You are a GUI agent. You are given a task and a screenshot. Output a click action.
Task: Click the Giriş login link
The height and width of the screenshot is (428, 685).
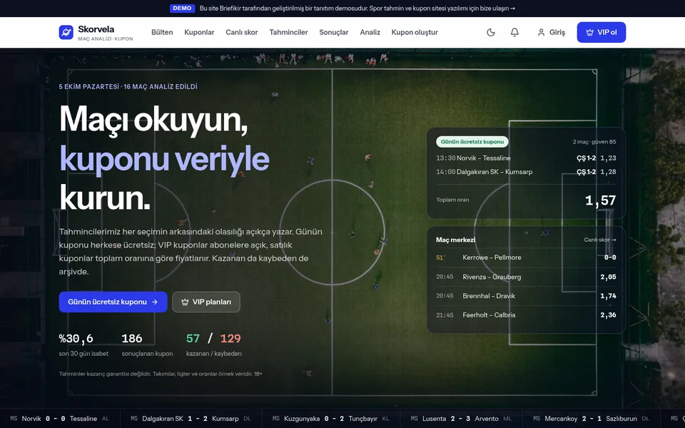click(x=552, y=32)
